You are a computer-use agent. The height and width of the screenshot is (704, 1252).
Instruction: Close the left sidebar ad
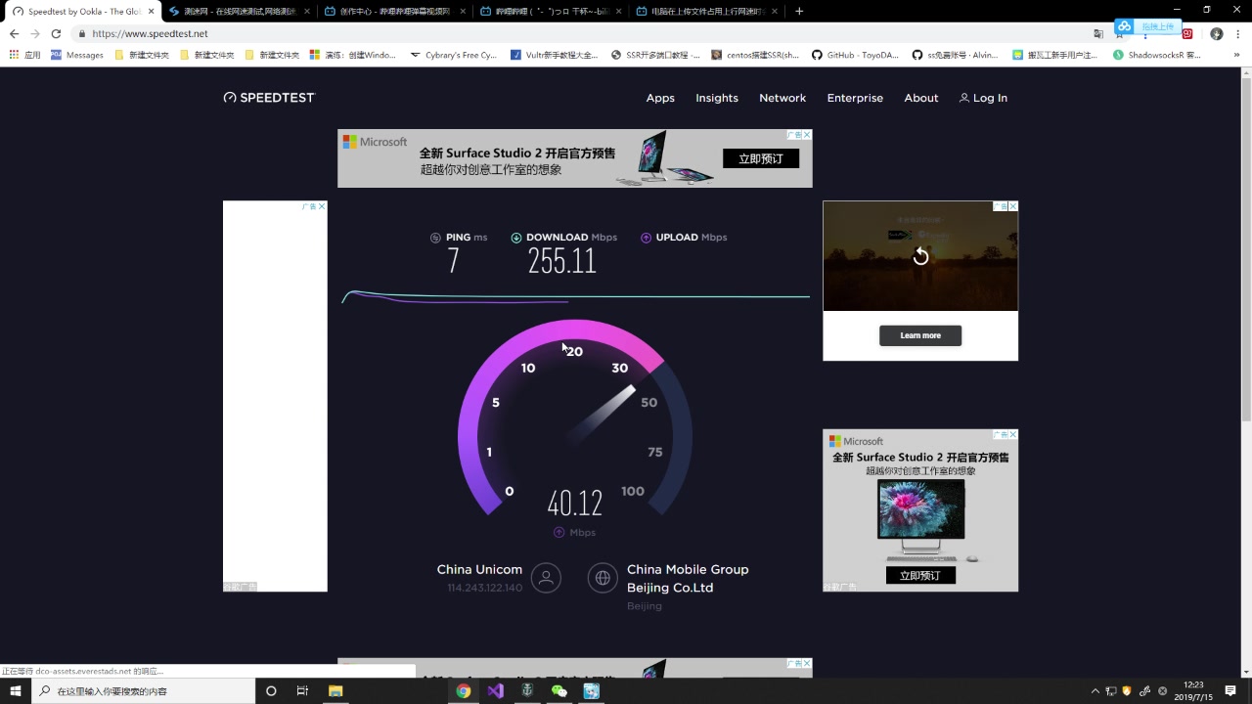[322, 206]
